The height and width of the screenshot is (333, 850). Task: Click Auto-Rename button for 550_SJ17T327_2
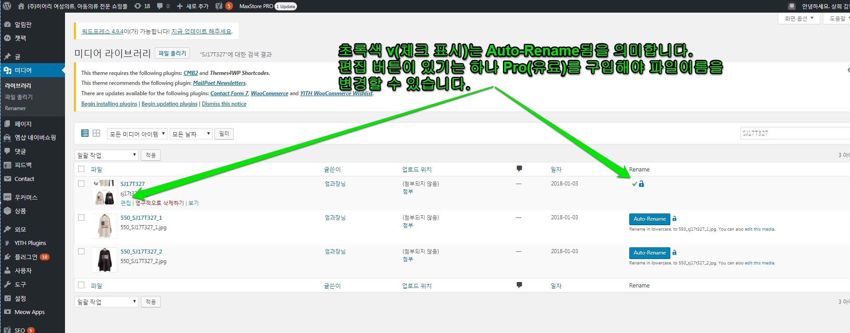[x=650, y=253]
